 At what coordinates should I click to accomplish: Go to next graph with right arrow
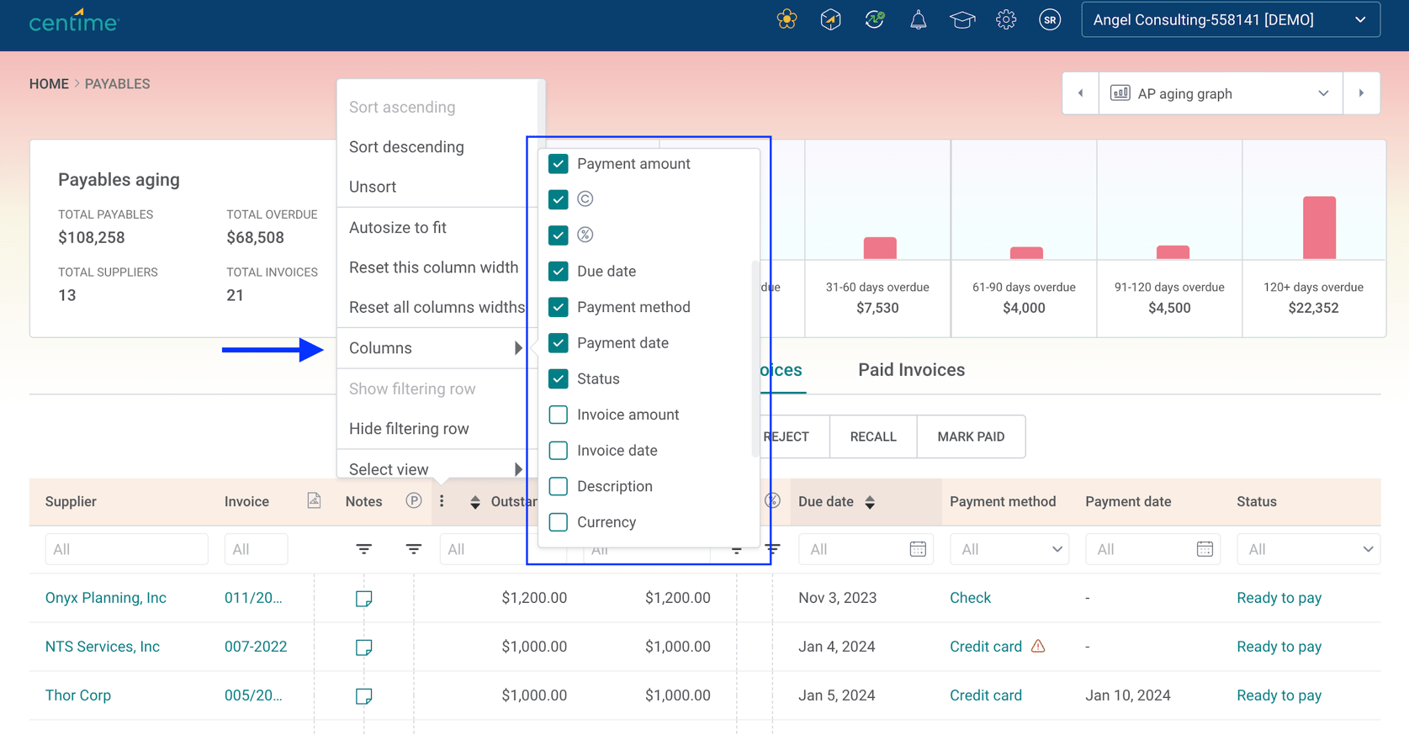click(1362, 93)
